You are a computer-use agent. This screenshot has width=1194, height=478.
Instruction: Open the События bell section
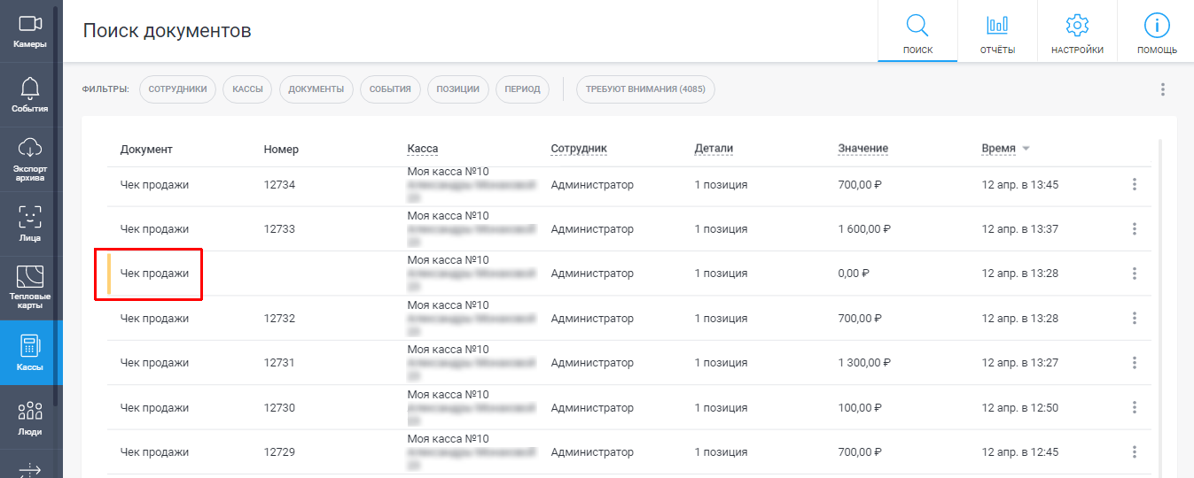pos(31,95)
